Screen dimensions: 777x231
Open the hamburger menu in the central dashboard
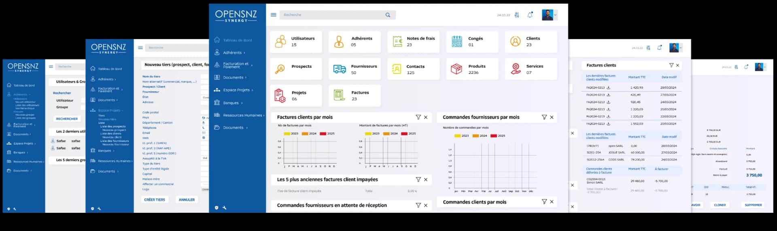tap(274, 15)
